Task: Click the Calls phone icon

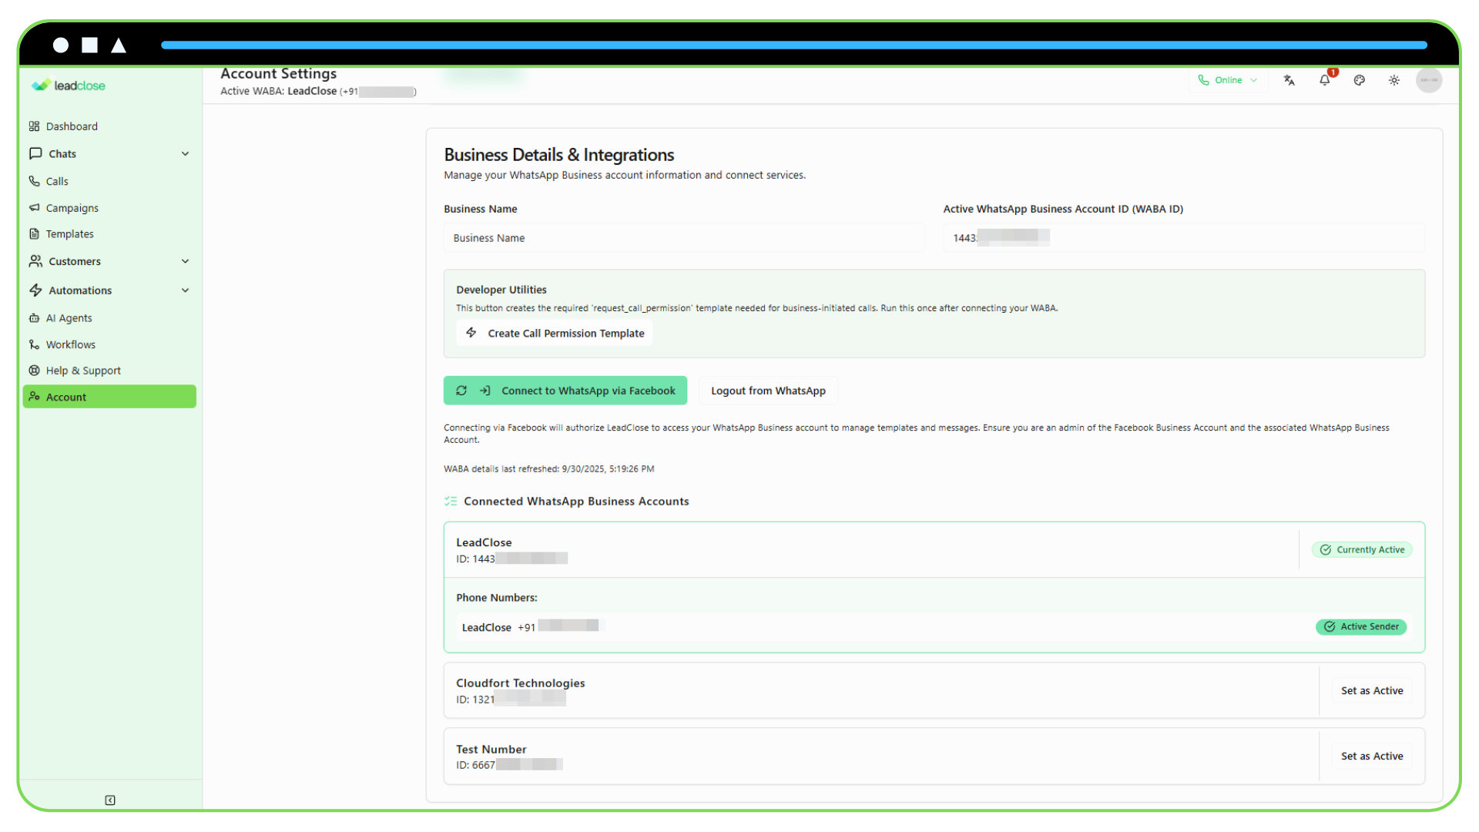Action: click(34, 181)
